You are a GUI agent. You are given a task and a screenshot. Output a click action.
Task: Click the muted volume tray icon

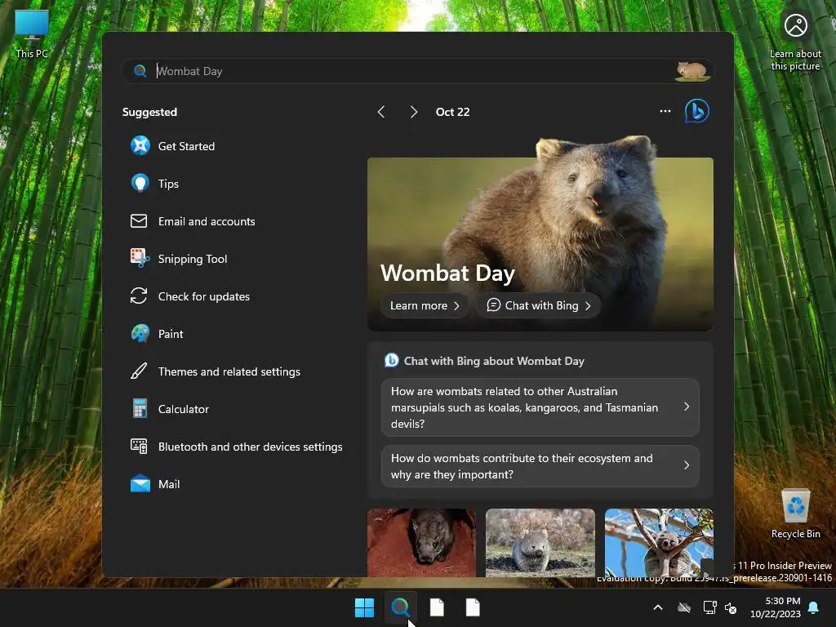[731, 607]
